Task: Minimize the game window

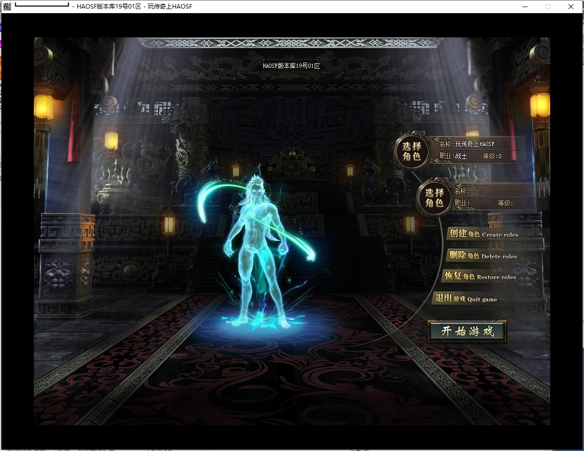Action: pyautogui.click(x=525, y=7)
